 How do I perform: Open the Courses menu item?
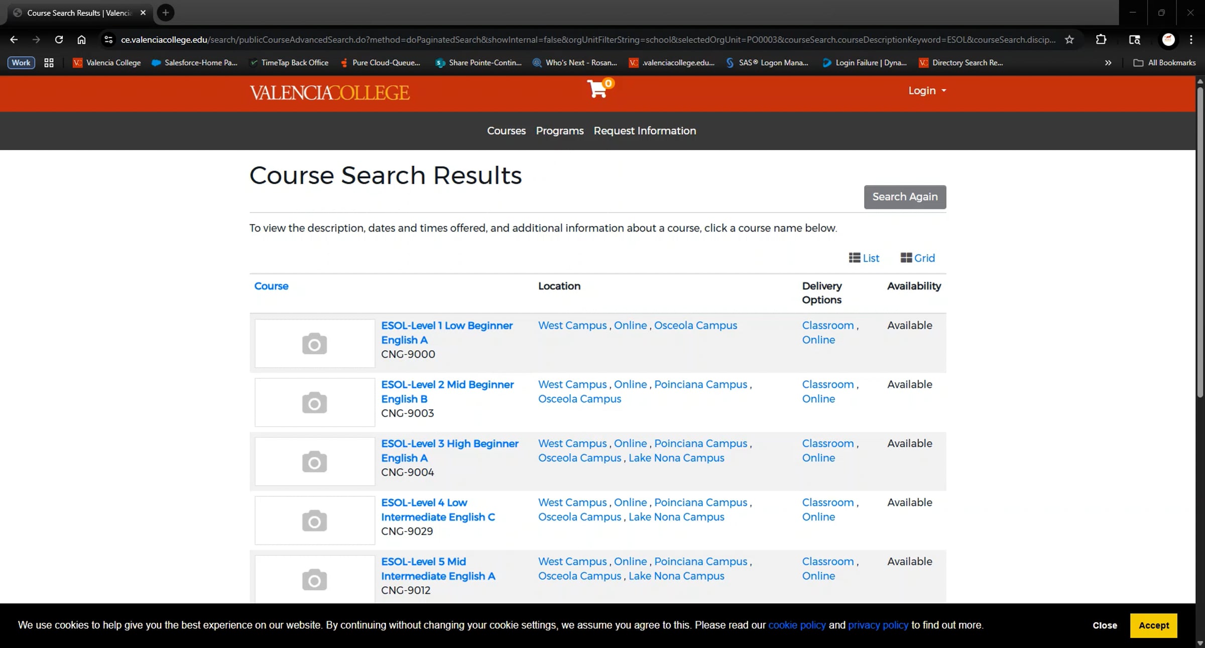506,131
